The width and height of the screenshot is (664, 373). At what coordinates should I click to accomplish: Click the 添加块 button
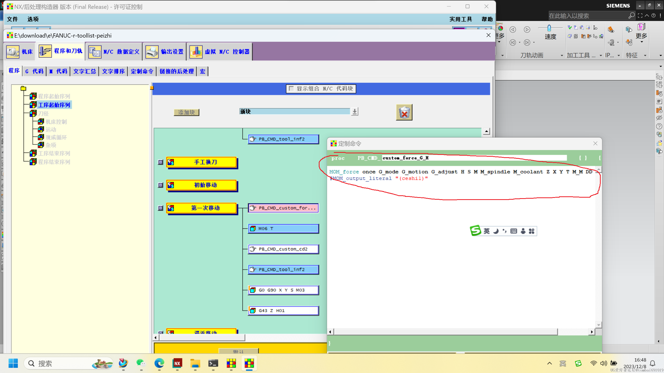pos(186,112)
